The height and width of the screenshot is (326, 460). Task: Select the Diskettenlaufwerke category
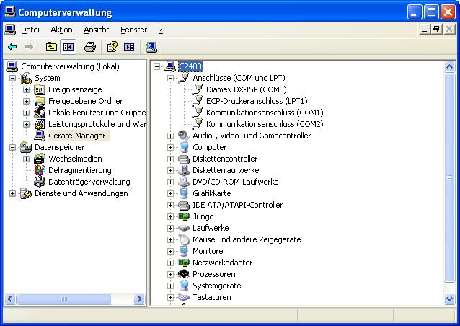(226, 170)
